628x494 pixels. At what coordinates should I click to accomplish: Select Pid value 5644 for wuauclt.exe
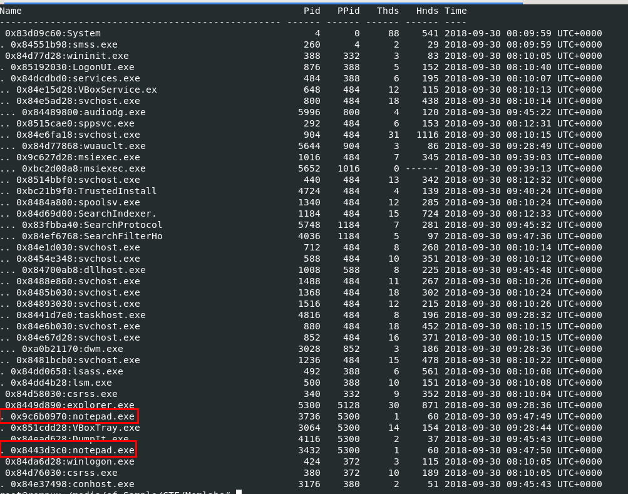click(309, 146)
